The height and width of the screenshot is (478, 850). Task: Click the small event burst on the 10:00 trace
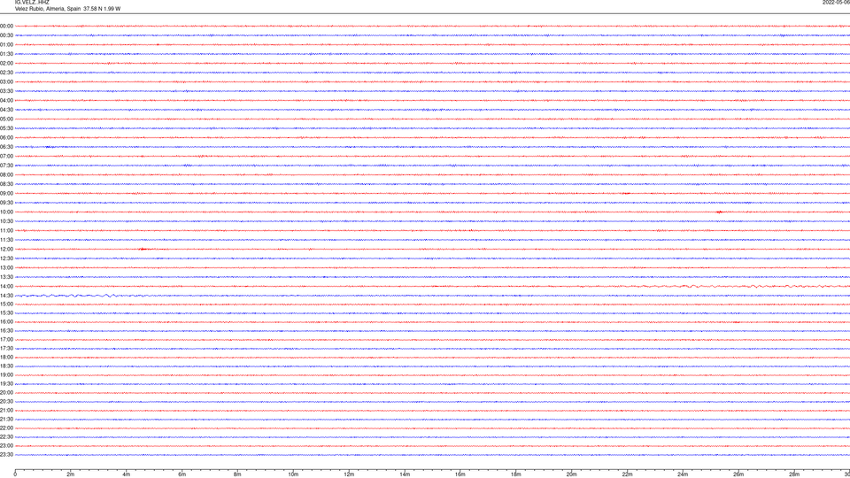pos(719,212)
